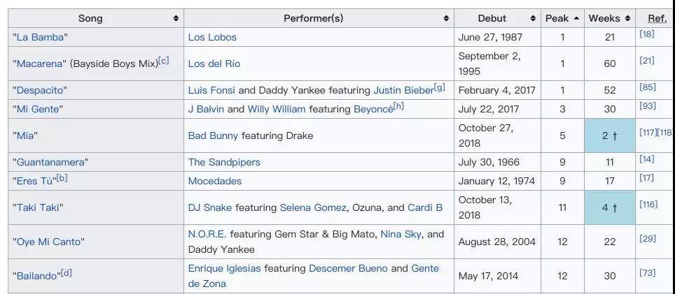Sort by Performer(s) column arrows
Image resolution: width=675 pixels, height=294 pixels.
[446, 19]
